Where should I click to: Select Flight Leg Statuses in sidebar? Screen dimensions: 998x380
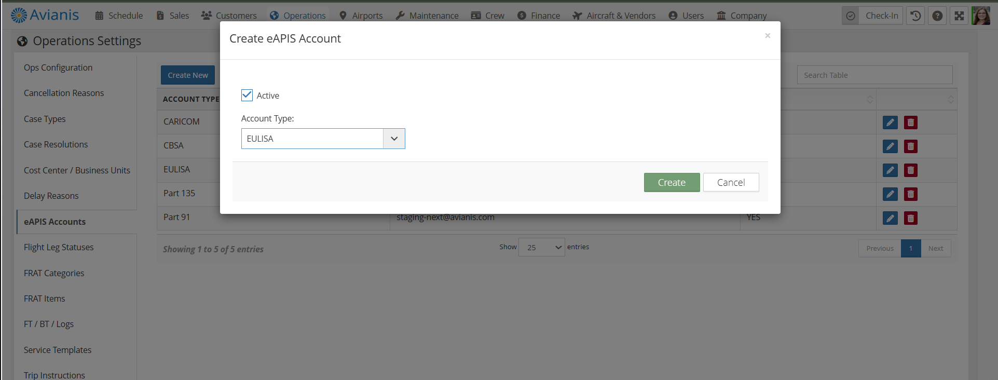pos(59,247)
